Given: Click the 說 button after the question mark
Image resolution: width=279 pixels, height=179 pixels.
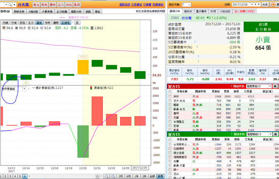Looking at the screenshot, I should pos(77,23).
